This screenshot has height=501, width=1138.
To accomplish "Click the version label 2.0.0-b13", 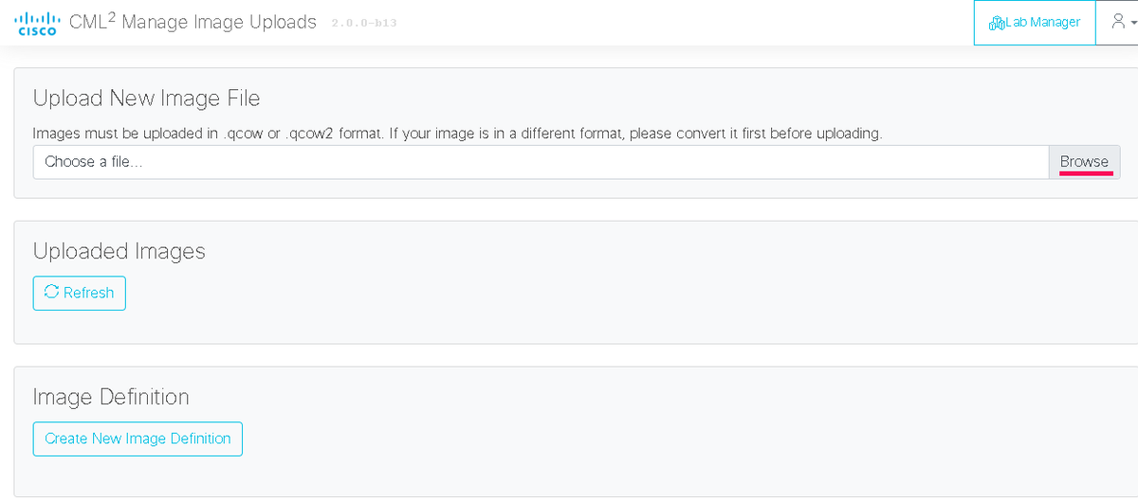I will point(364,23).
